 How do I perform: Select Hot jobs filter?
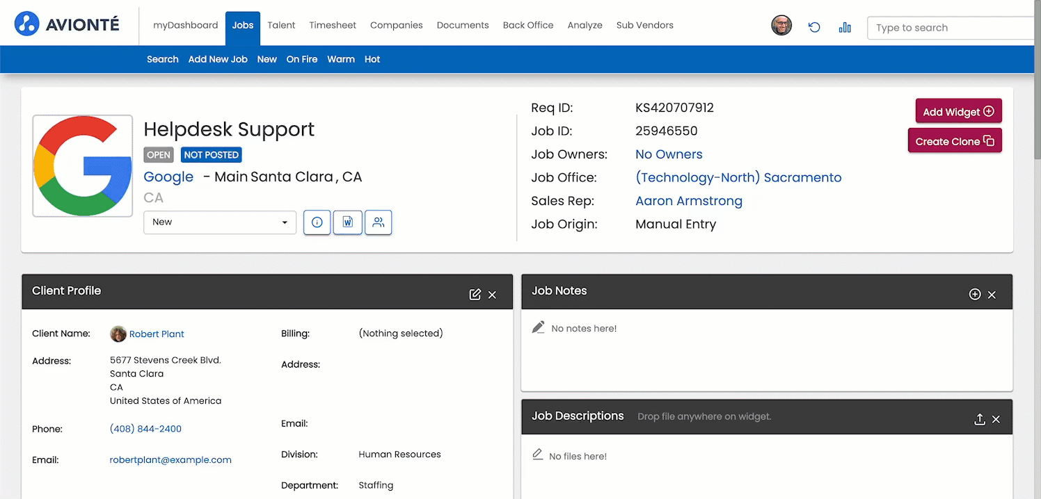point(372,59)
